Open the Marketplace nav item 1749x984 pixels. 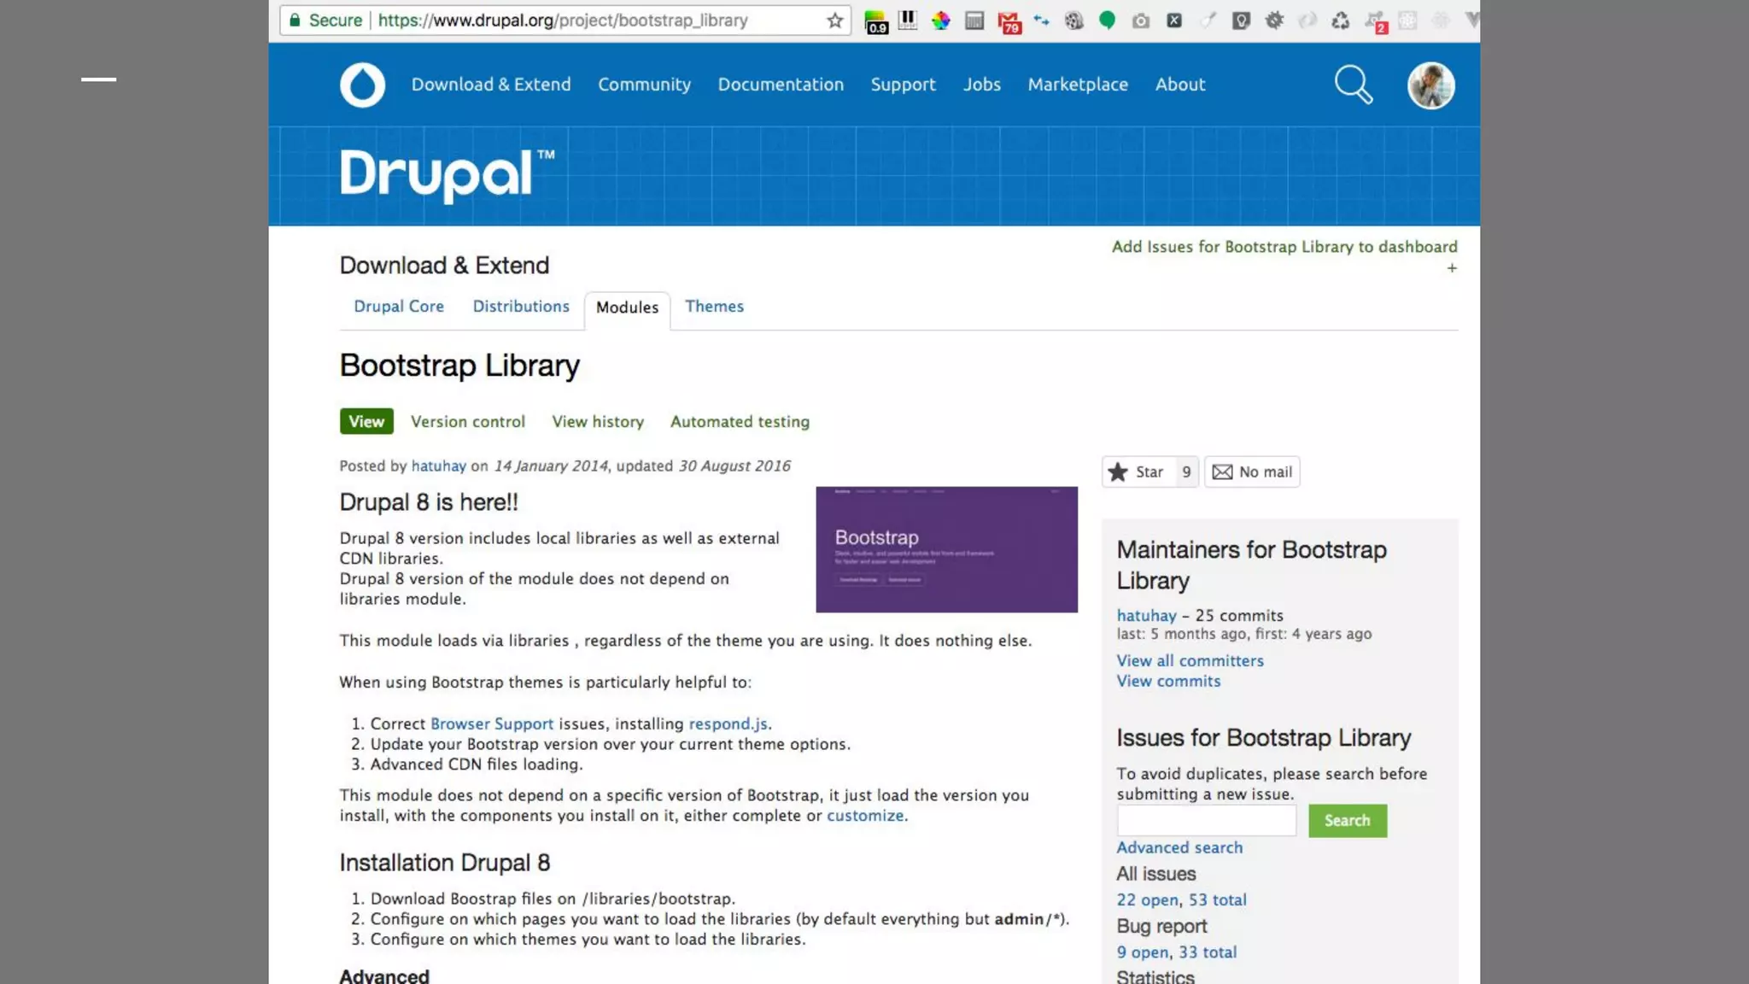(1078, 85)
